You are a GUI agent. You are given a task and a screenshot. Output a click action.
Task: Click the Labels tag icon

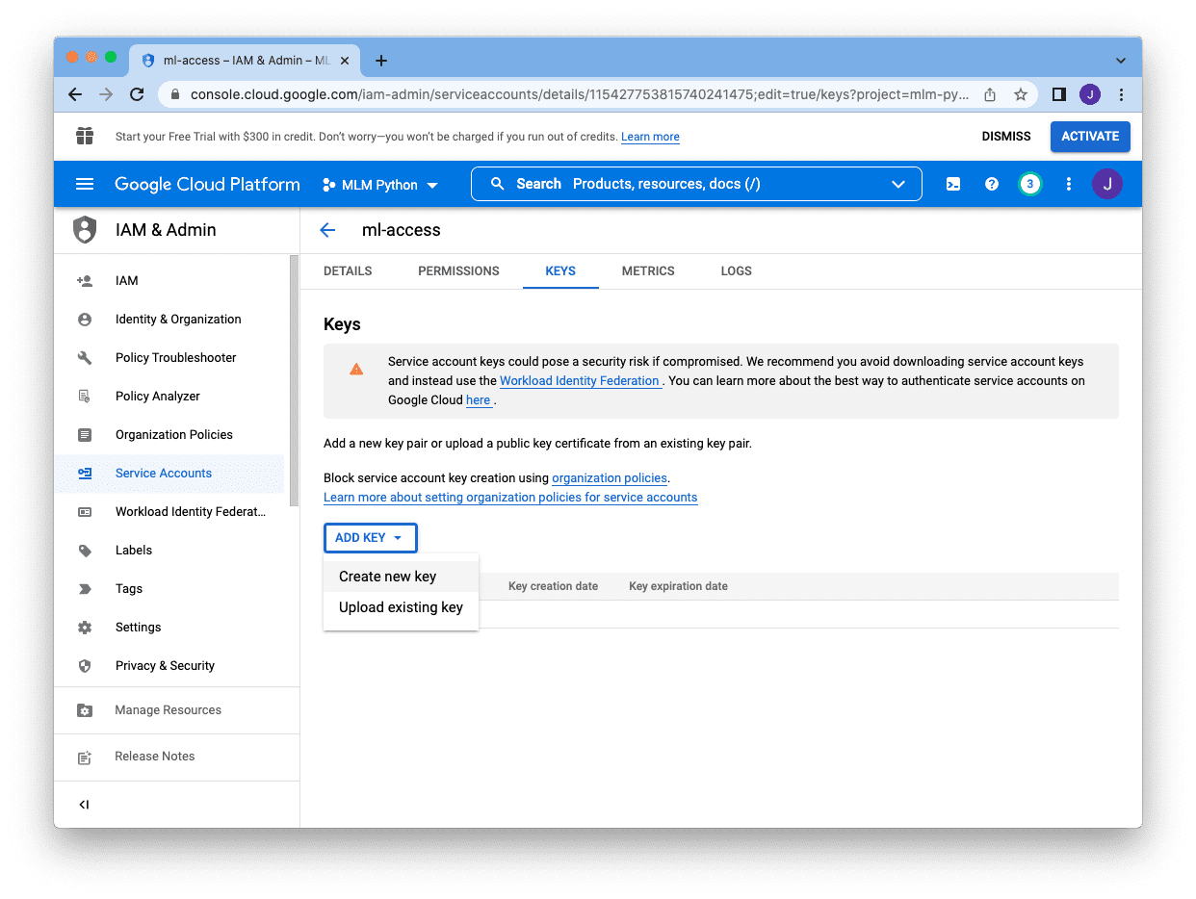point(85,551)
